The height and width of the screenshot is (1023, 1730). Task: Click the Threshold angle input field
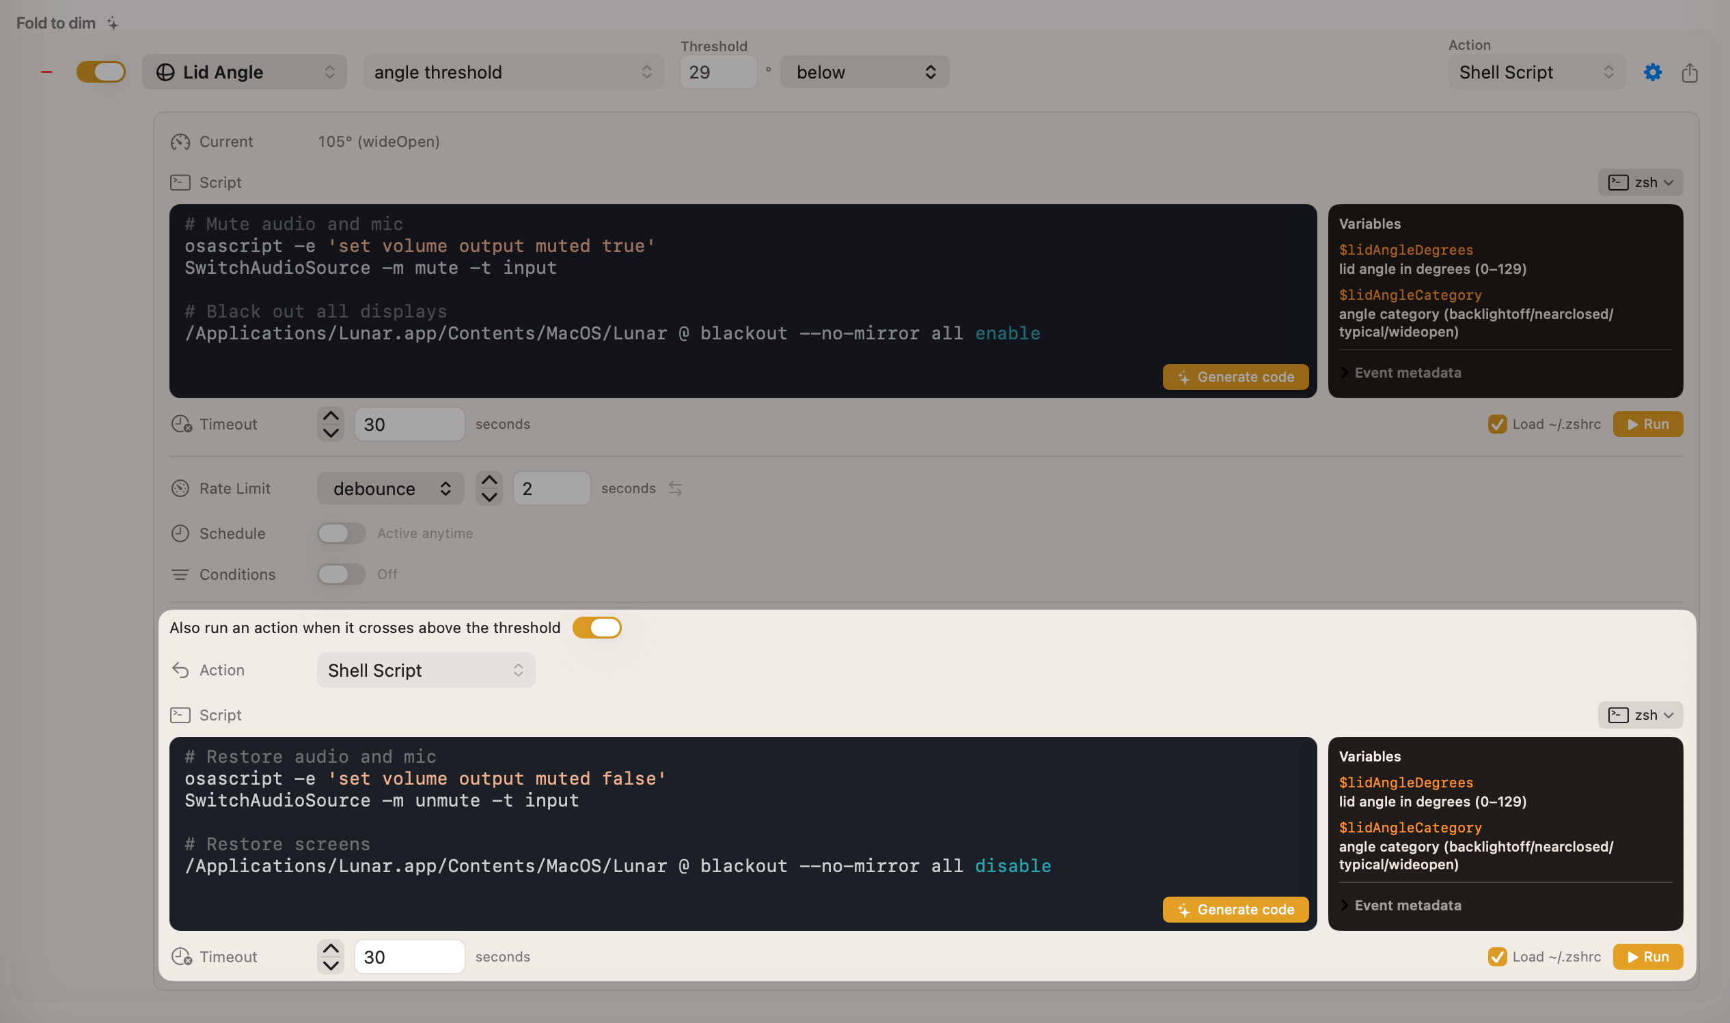(718, 72)
